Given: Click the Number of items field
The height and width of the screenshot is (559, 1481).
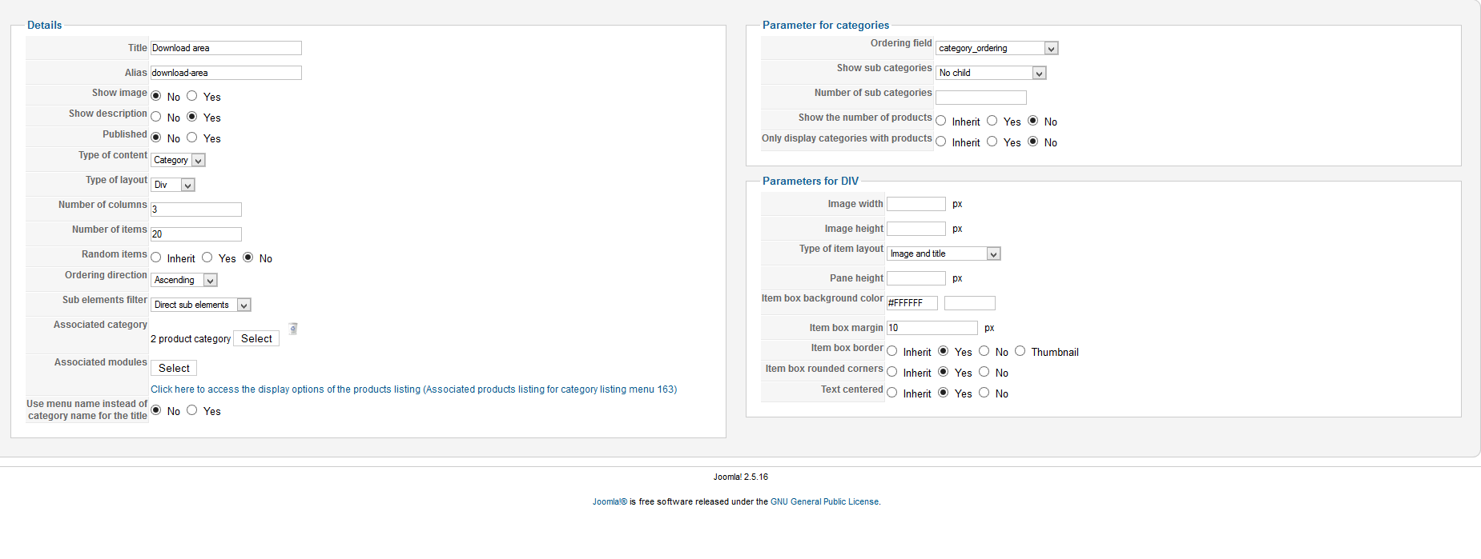Looking at the screenshot, I should [x=196, y=234].
